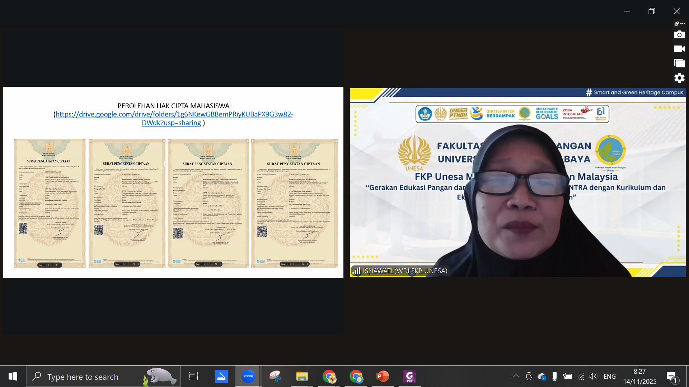Open Zoom from the taskbar
Screen dimensions: 689x387
click(248, 376)
